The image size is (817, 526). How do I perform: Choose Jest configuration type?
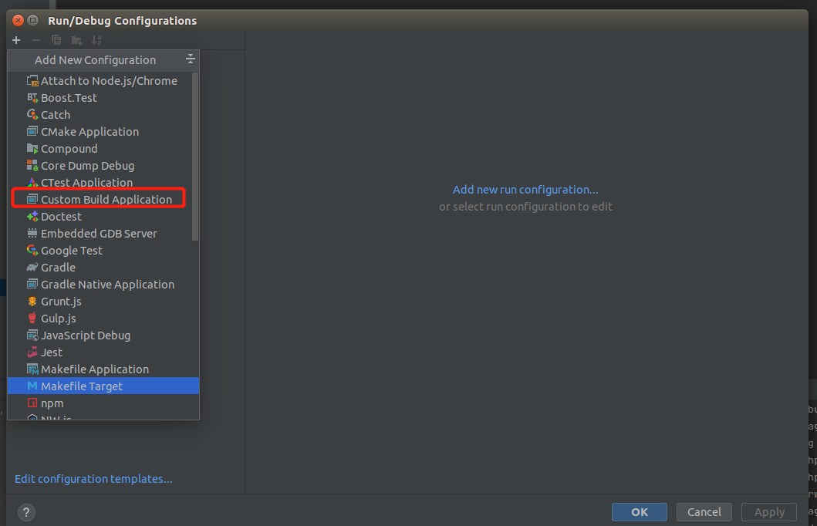103,352
